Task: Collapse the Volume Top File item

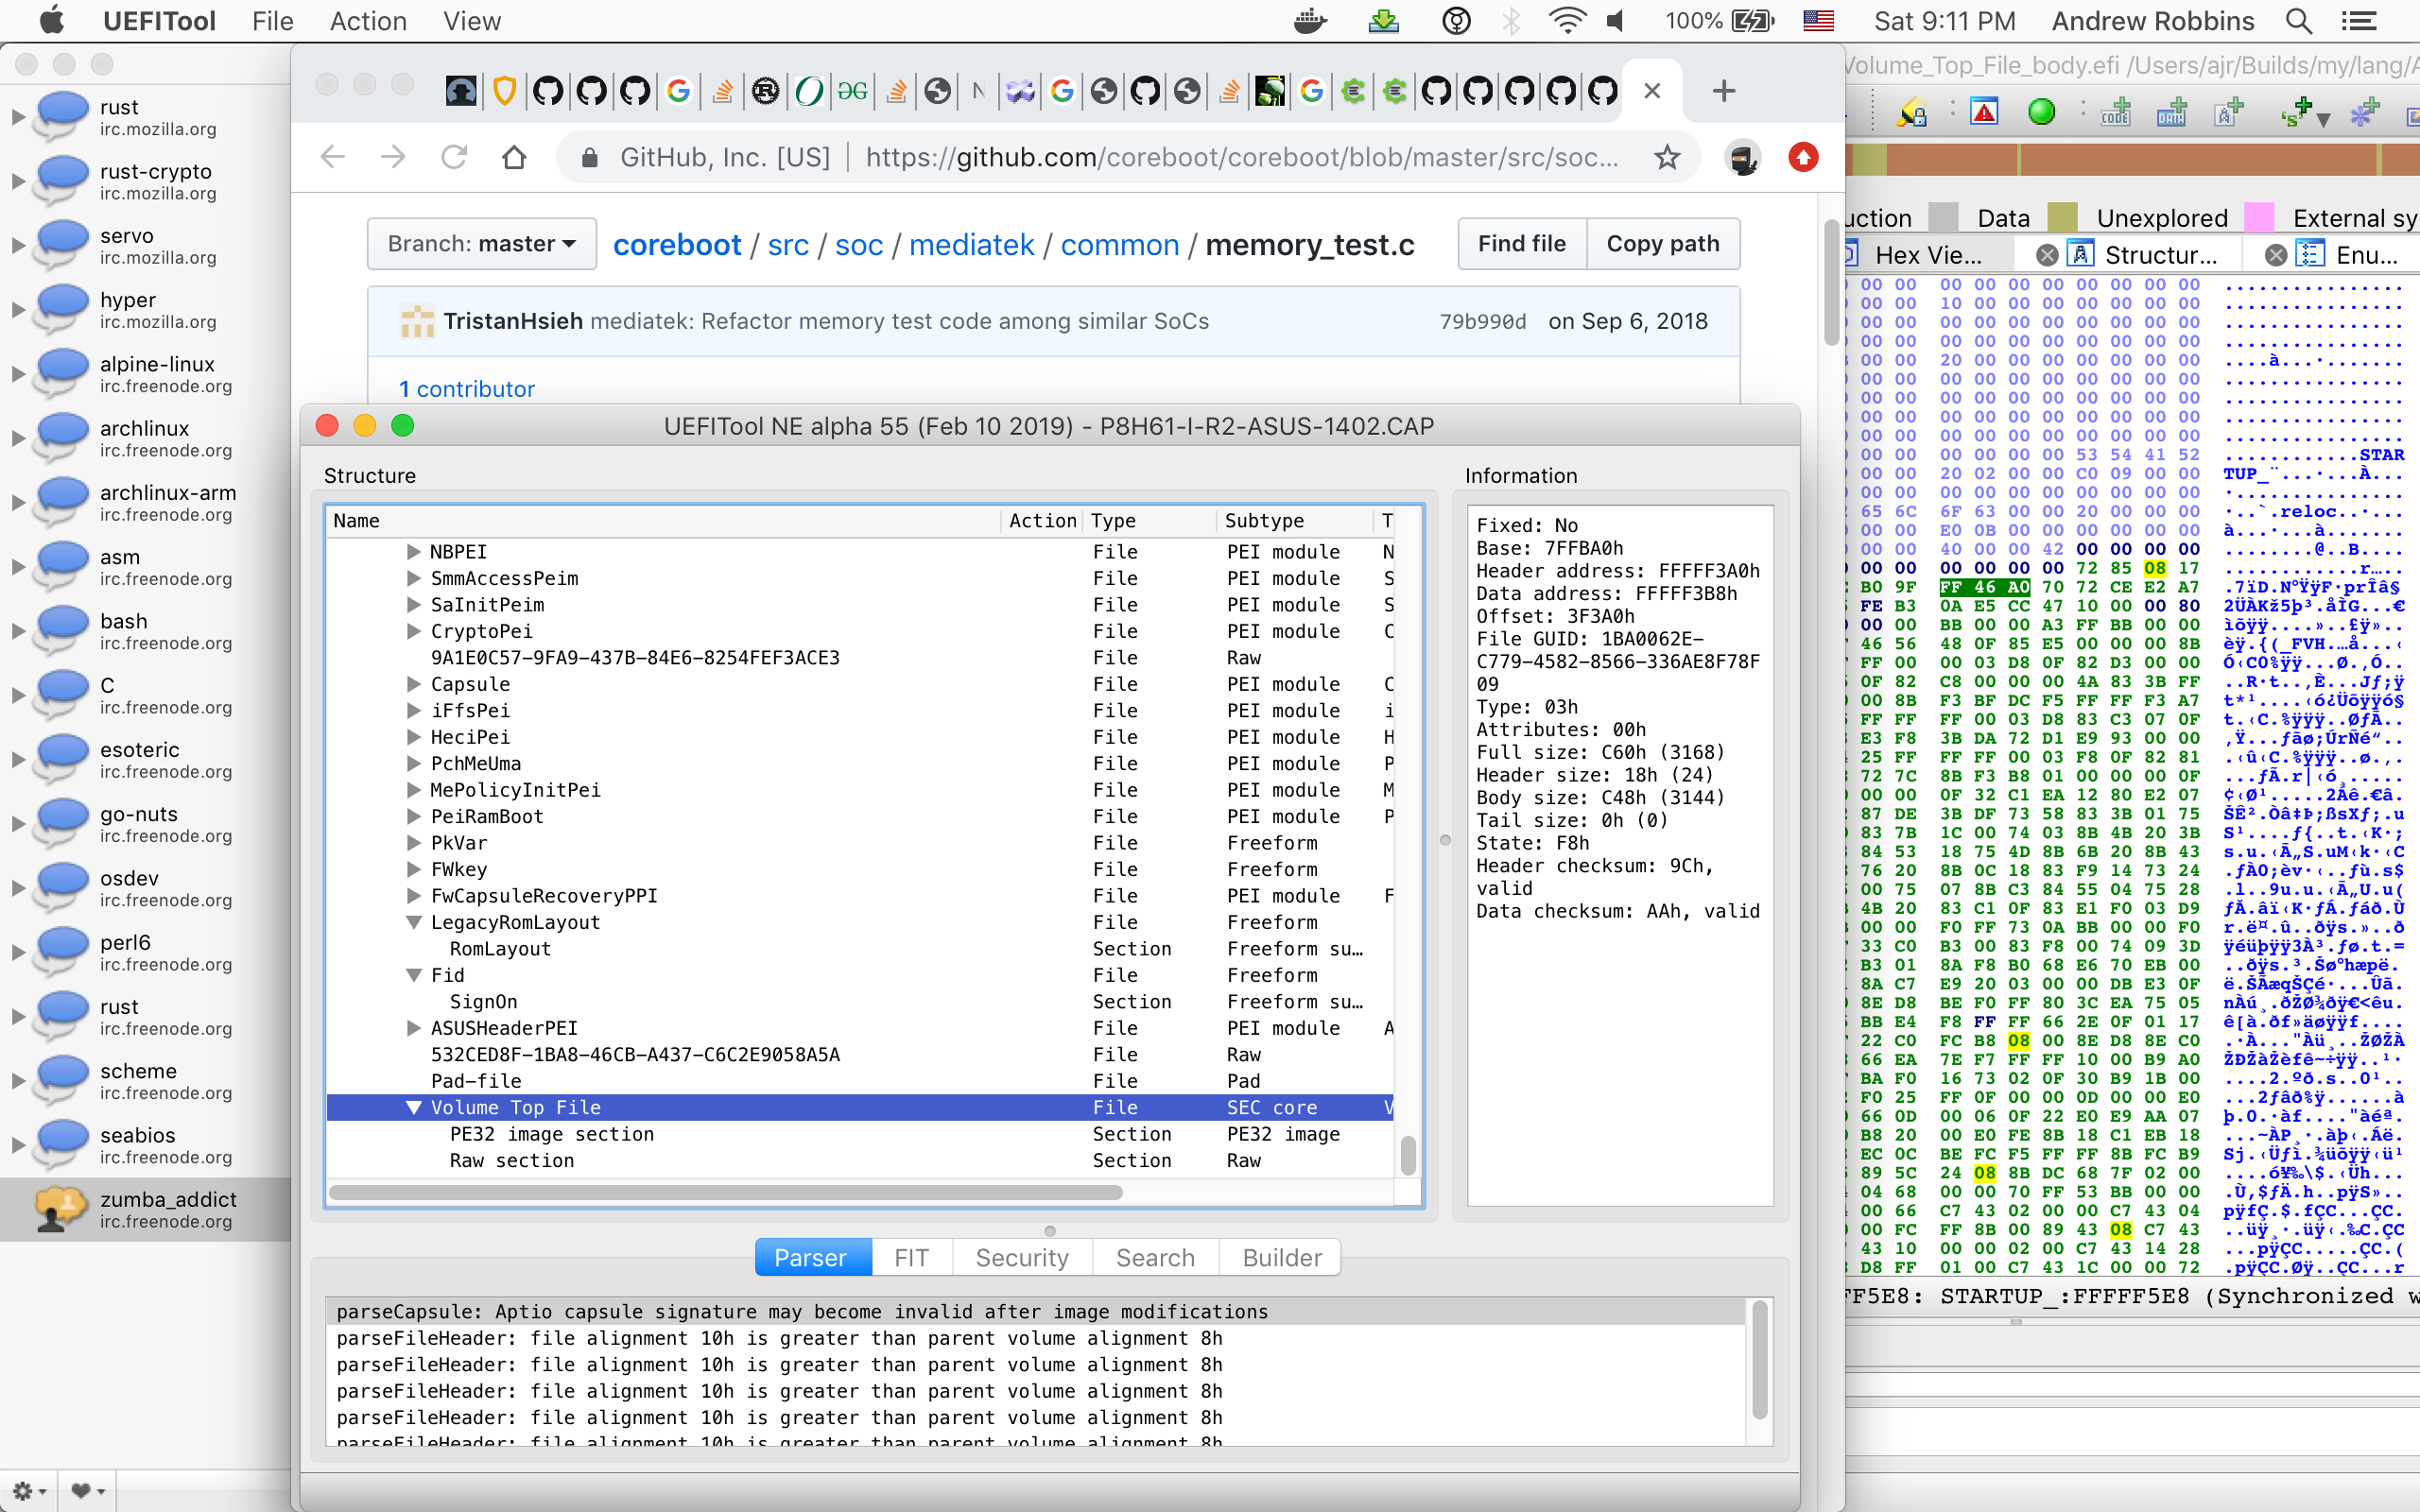Action: pos(413,1107)
